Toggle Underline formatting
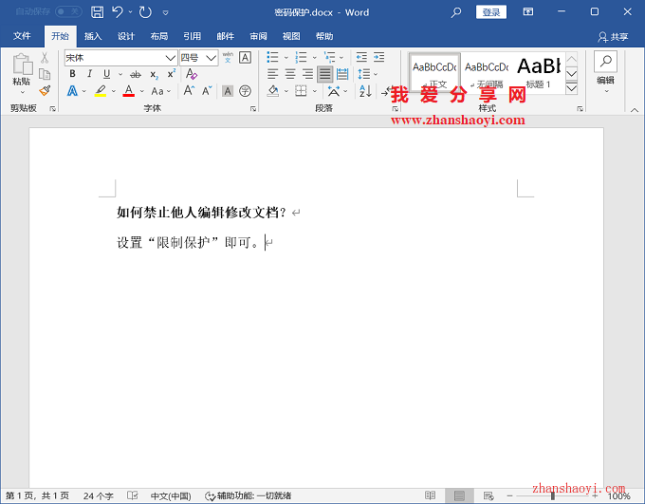 (106, 74)
